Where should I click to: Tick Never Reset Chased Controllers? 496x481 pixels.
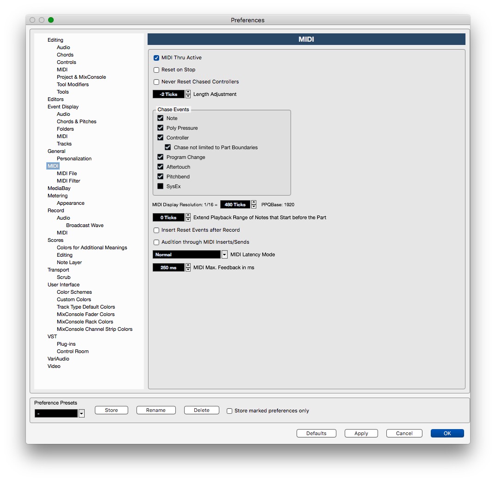[x=156, y=82]
